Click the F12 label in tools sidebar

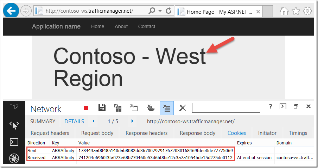[x=14, y=107]
